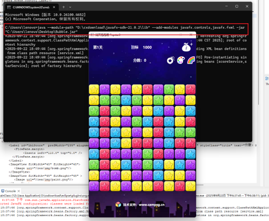The height and width of the screenshot is (221, 269).
Task: Click the only blue star in second row
Action: 126,100
